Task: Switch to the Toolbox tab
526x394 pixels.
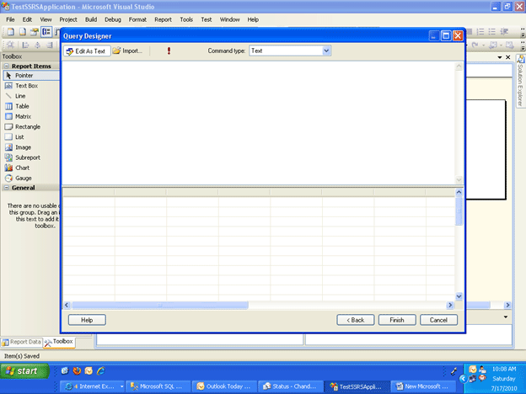Action: pos(59,342)
